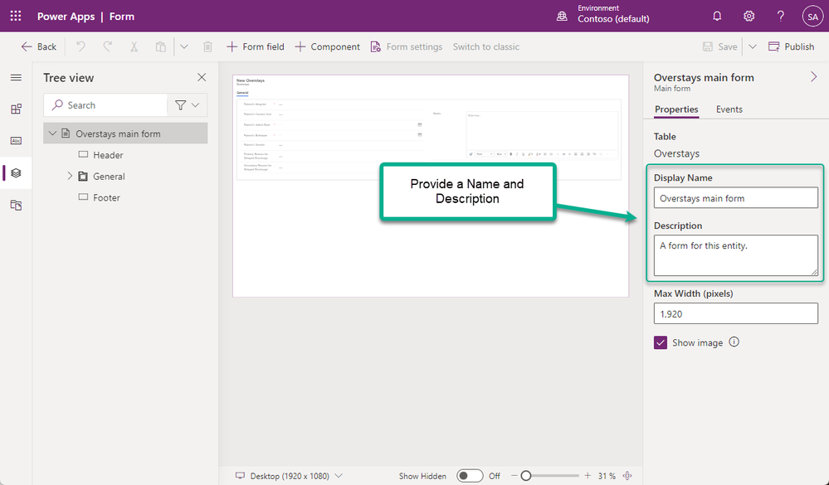Open notifications bell icon
Viewport: 829px width, 485px height.
pyautogui.click(x=717, y=17)
